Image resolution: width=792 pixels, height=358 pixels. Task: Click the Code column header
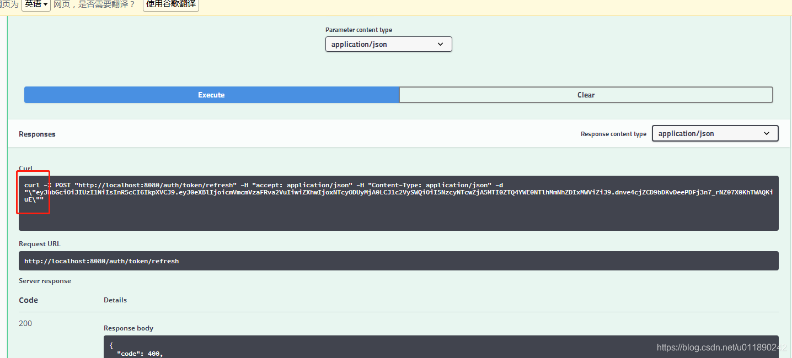point(28,300)
